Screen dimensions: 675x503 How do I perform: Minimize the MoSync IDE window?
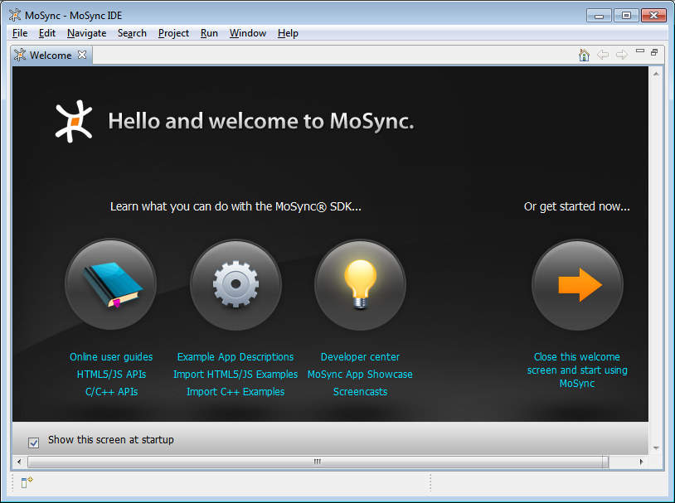point(599,16)
